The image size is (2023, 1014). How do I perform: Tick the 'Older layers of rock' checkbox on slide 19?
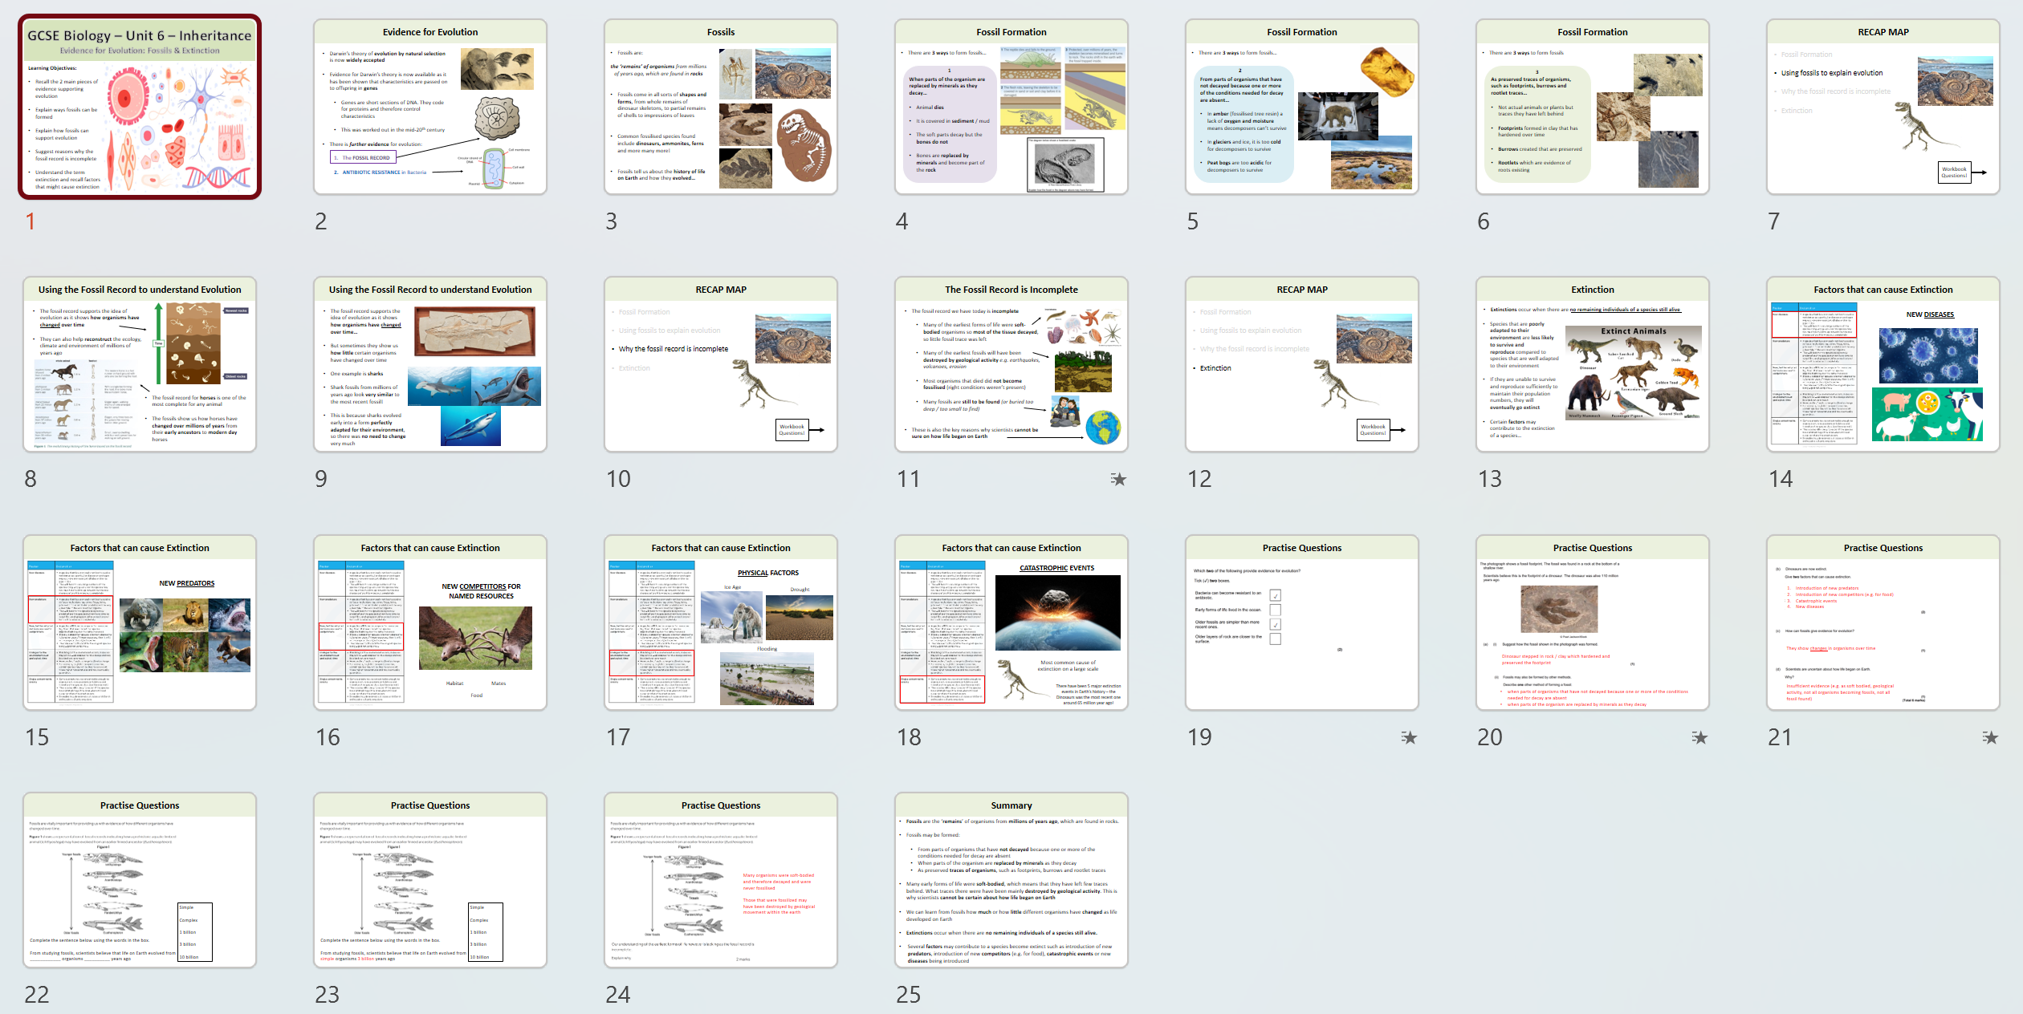coord(1276,639)
